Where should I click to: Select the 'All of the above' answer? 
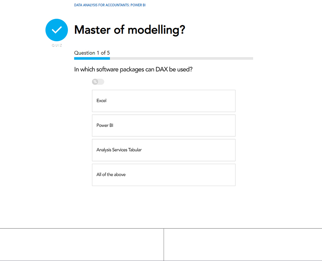point(164,175)
